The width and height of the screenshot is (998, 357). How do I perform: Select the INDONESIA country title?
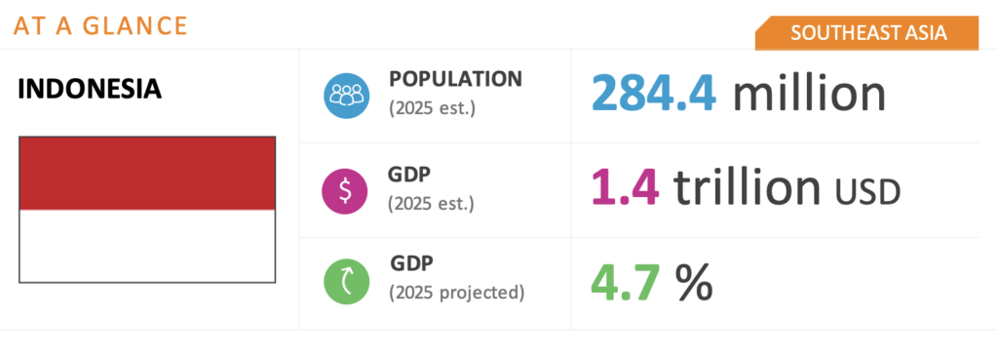click(90, 90)
